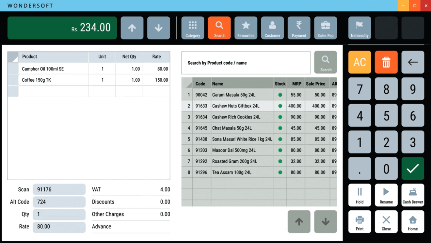Click the Qty input field
Image resolution: width=431 pixels, height=243 pixels.
pos(59,214)
